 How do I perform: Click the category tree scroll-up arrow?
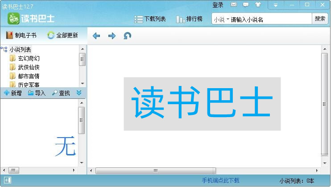tap(83, 49)
